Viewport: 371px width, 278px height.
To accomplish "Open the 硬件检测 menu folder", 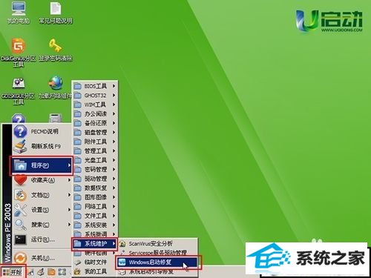I will pos(95,254).
